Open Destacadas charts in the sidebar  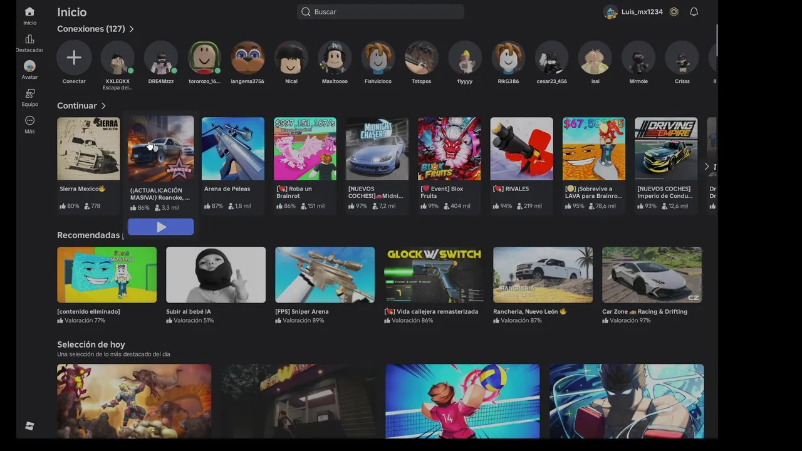pos(29,39)
